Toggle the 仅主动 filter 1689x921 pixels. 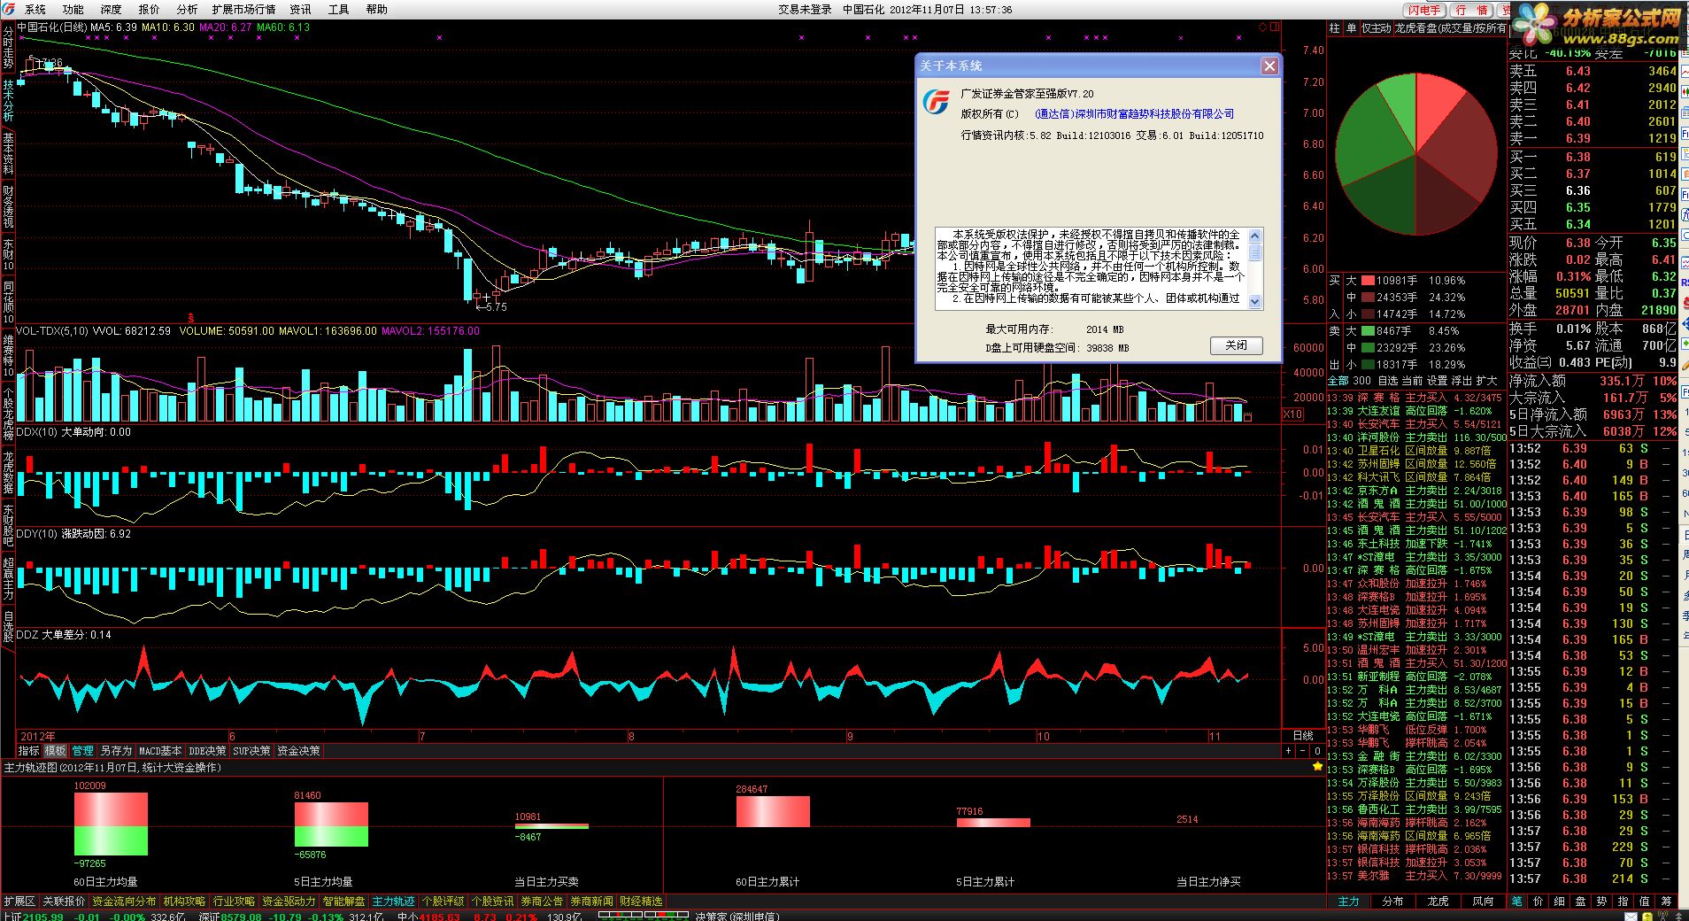point(1376,28)
